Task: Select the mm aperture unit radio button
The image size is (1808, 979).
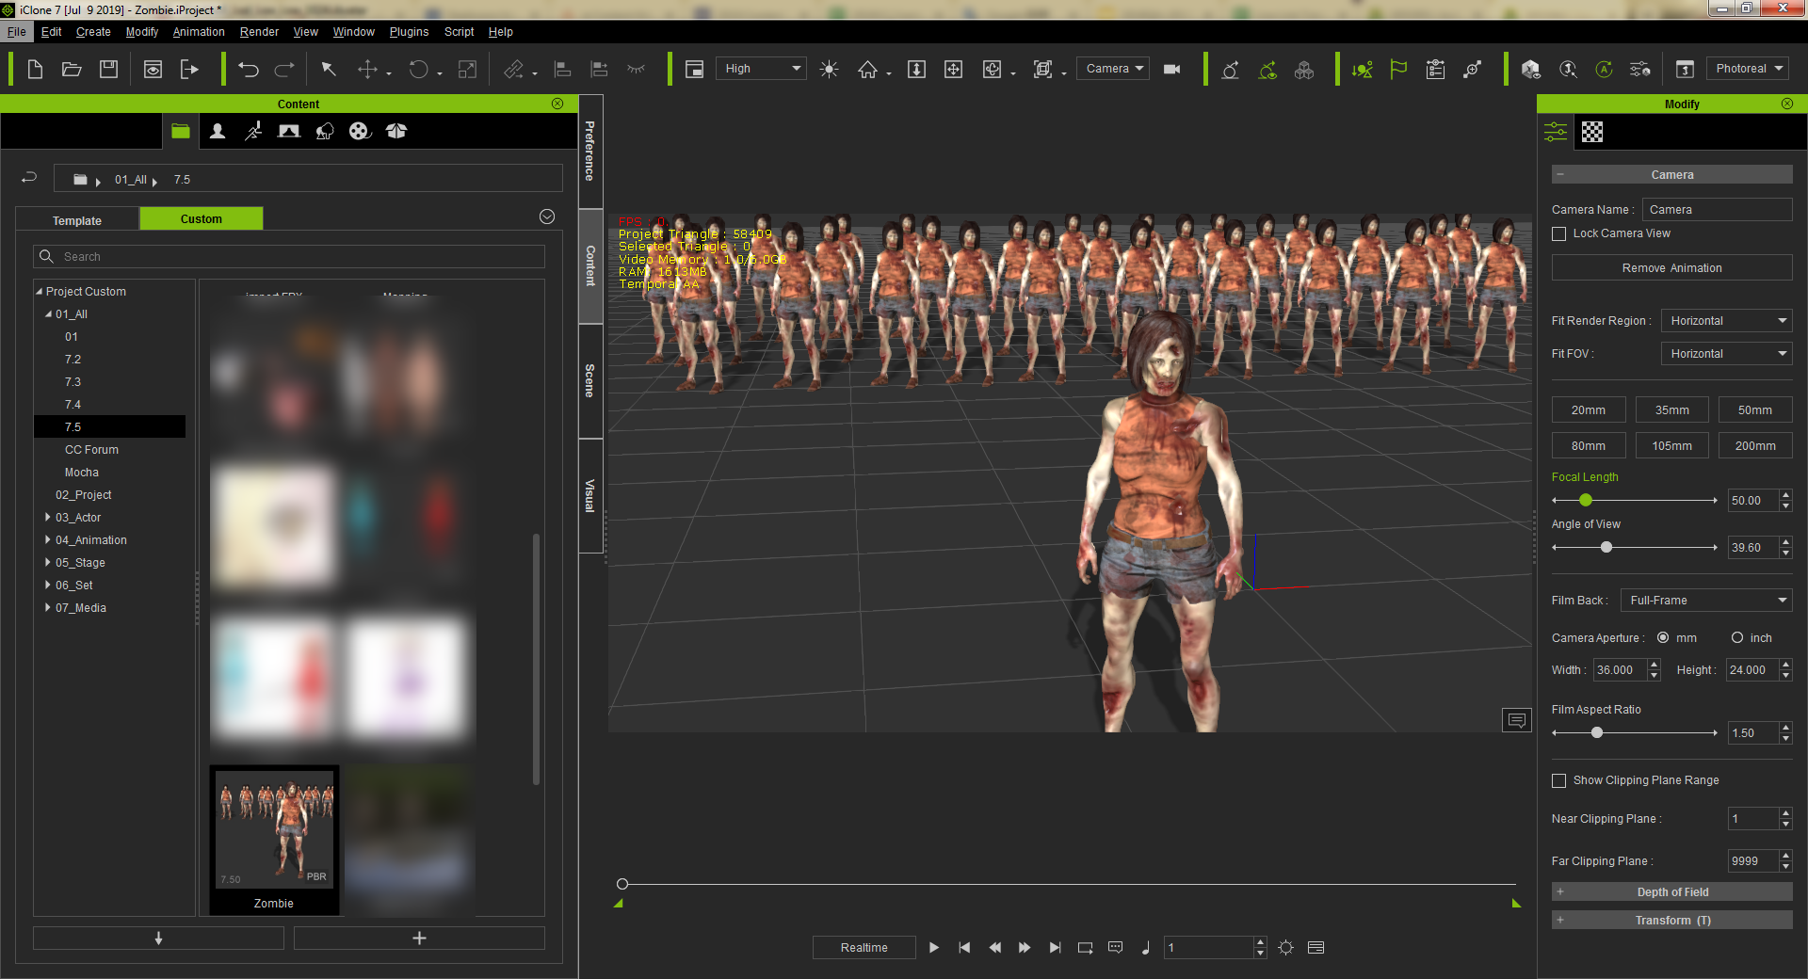Action: (x=1663, y=638)
